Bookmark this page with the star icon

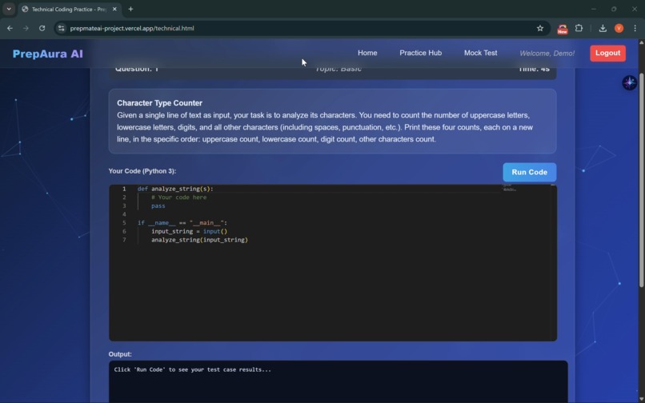click(540, 28)
